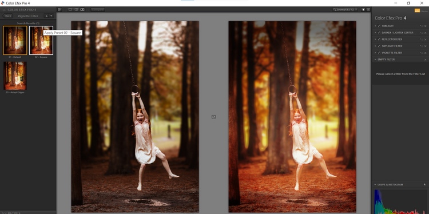Click light bulb background color icon
Screen dimensions: 429x214
coord(363,9)
